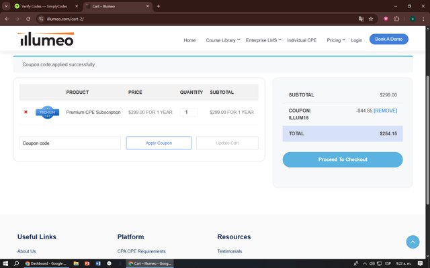Click the Apply Coupon button
Screen dimensions: 430x268
tap(159, 143)
